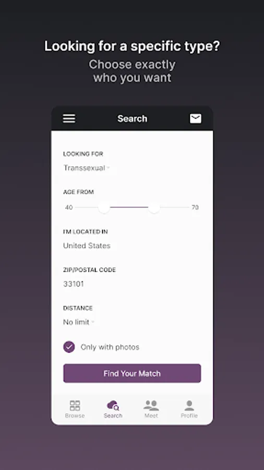Expand the Looking For dropdown

[x=87, y=168]
